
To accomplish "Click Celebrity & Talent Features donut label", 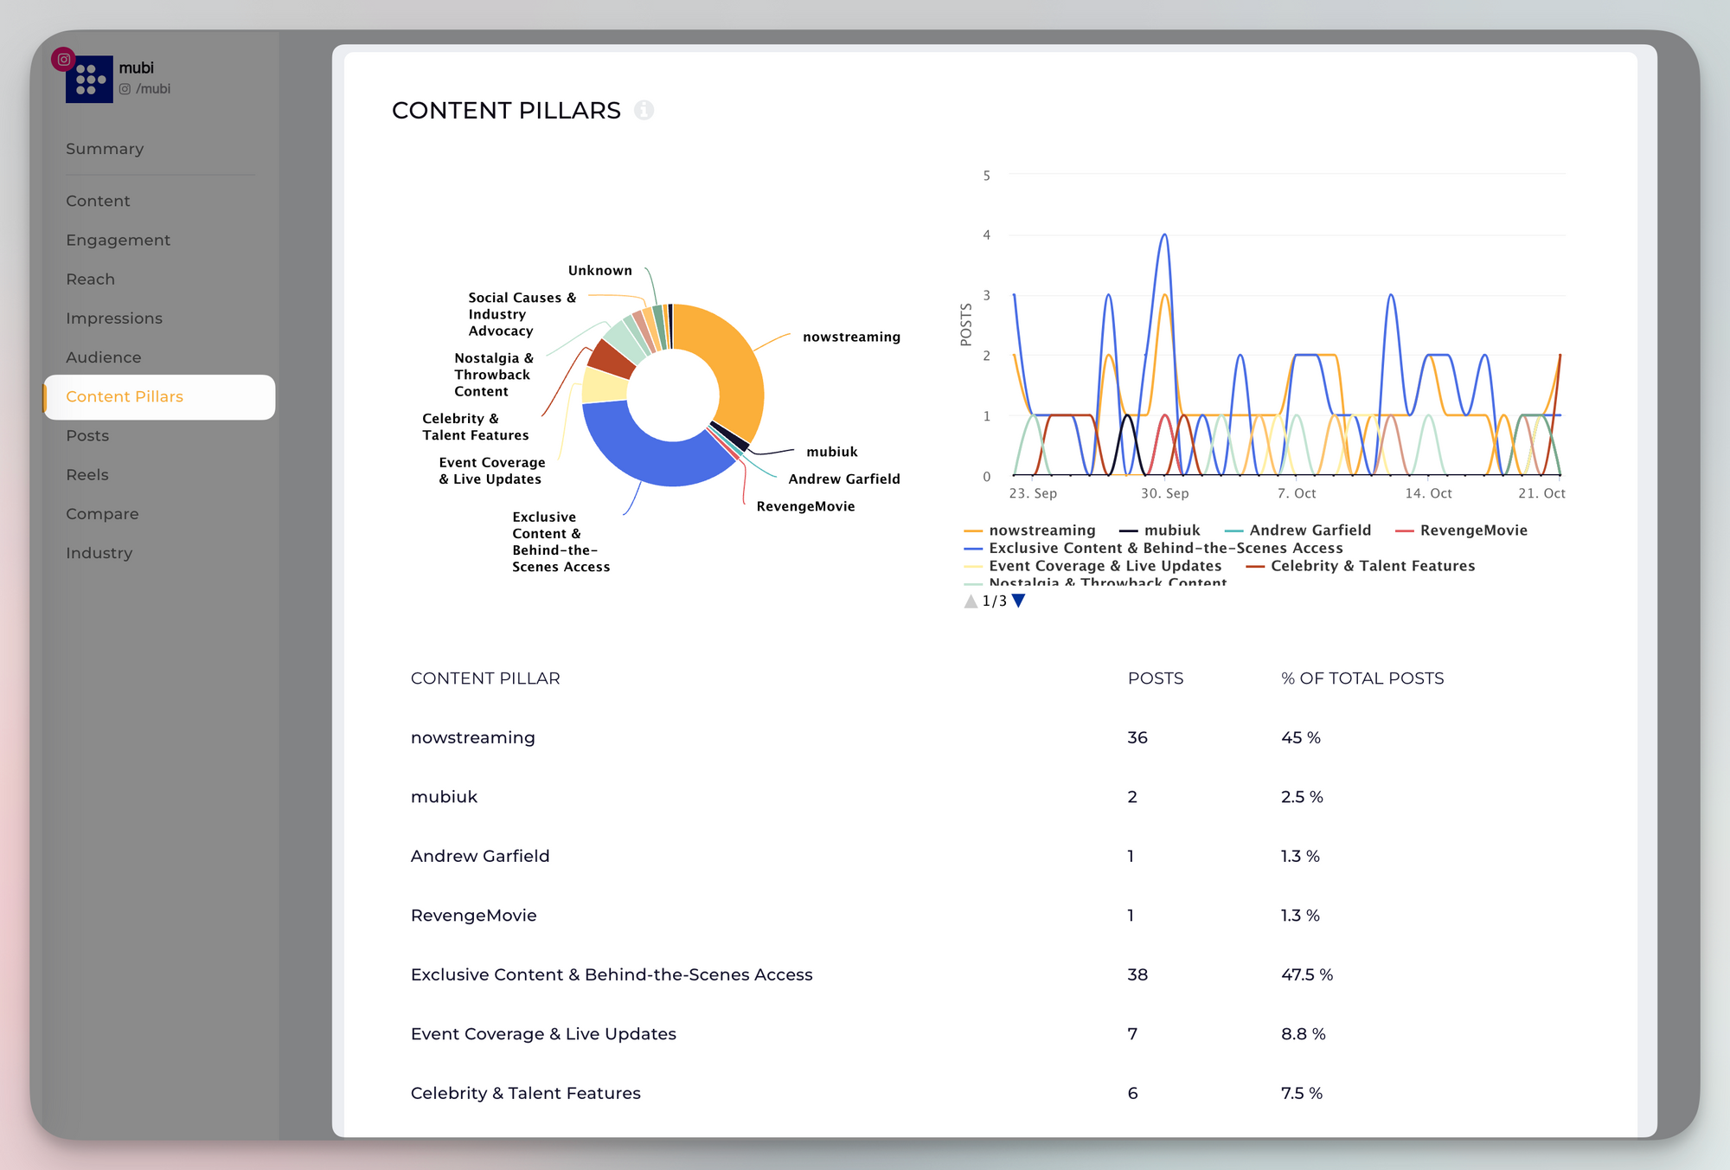I will [476, 427].
